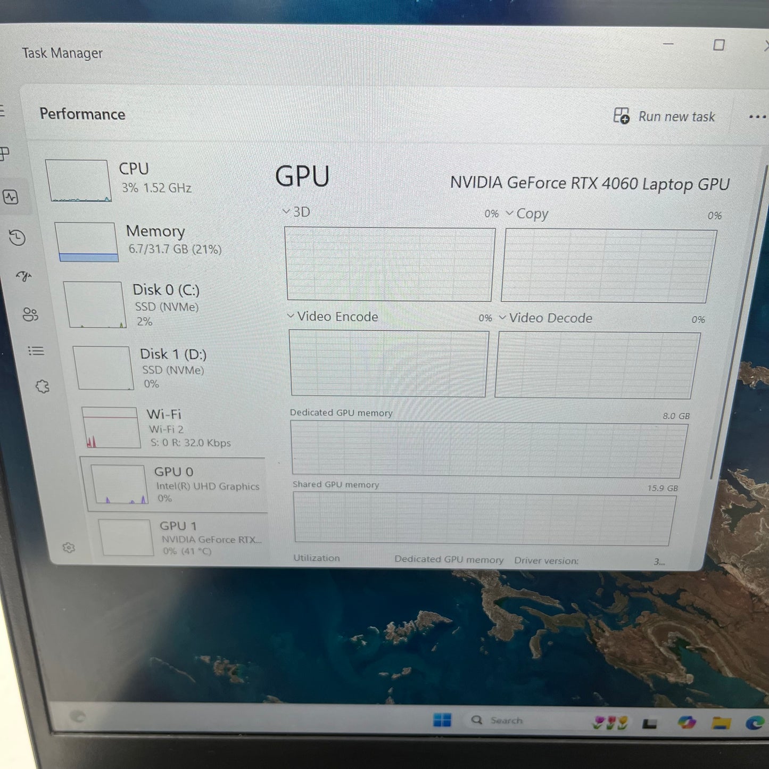The width and height of the screenshot is (769, 769).
Task: Click the CPU mini graph thumbnail
Action: click(x=78, y=181)
